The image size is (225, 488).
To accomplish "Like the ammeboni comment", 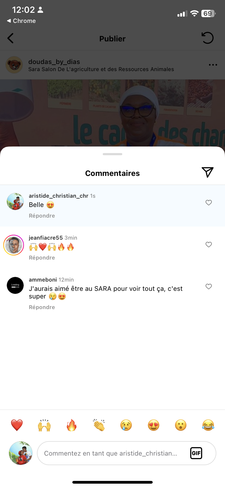I will (x=208, y=286).
